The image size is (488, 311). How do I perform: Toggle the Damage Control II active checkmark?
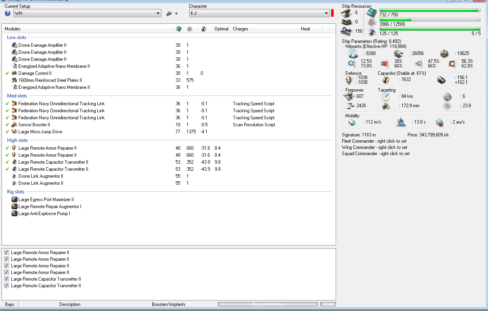7,73
